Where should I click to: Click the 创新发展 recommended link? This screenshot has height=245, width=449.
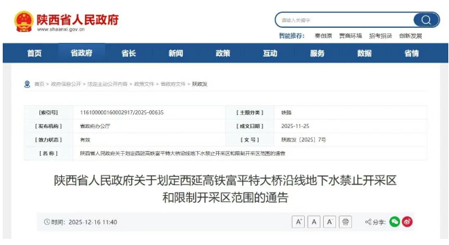411,36
